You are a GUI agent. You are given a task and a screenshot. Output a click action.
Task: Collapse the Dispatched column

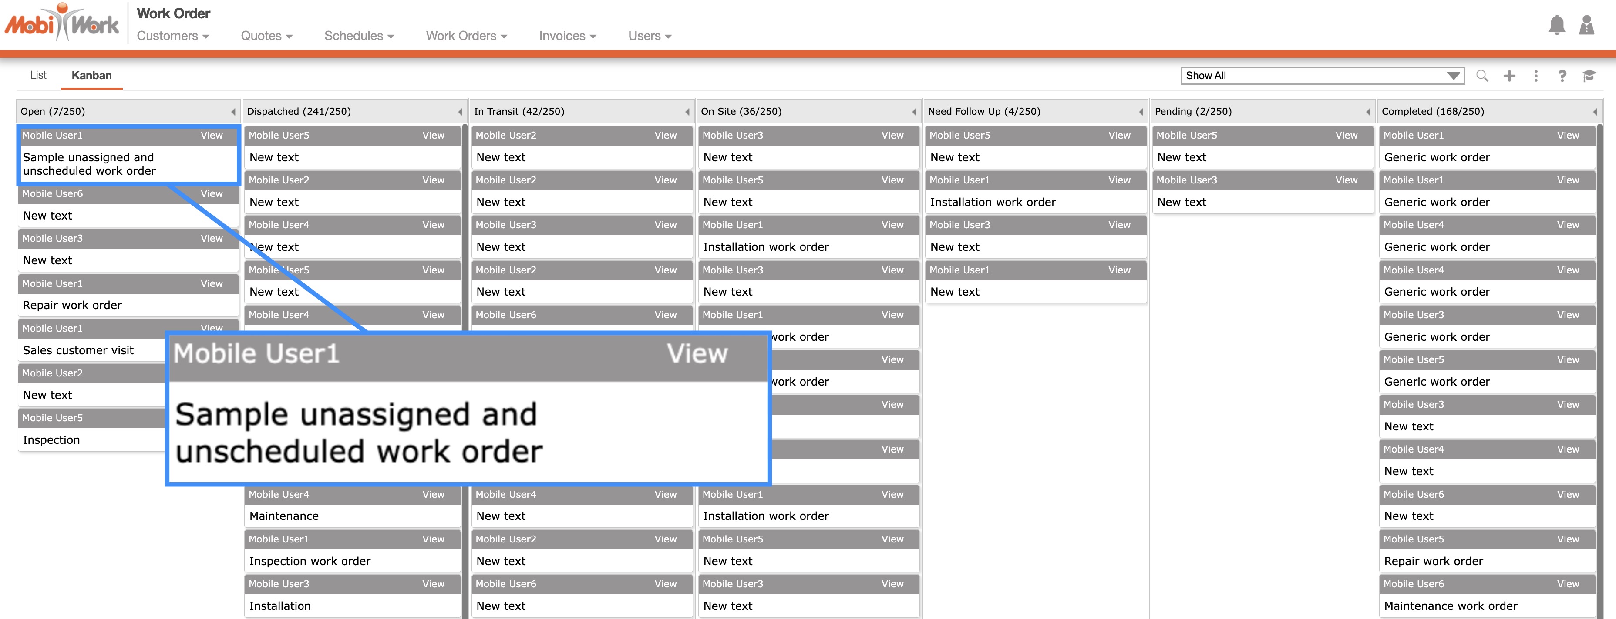point(460,112)
